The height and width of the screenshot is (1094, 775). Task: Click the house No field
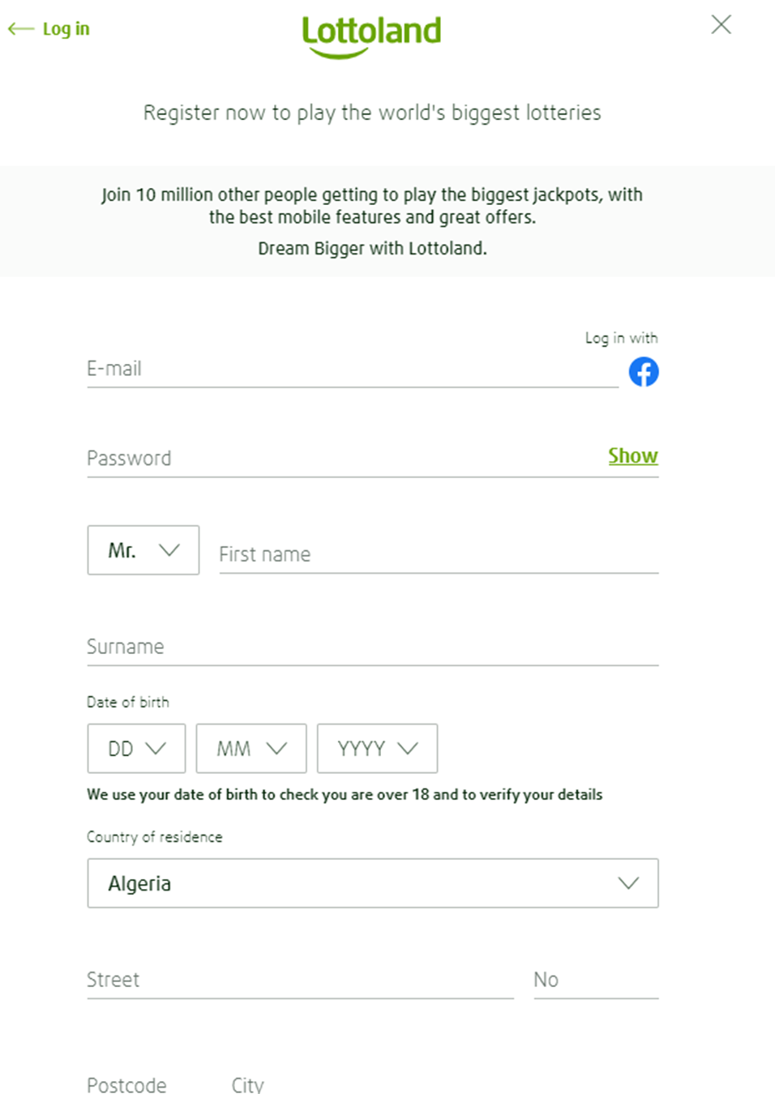pyautogui.click(x=595, y=980)
